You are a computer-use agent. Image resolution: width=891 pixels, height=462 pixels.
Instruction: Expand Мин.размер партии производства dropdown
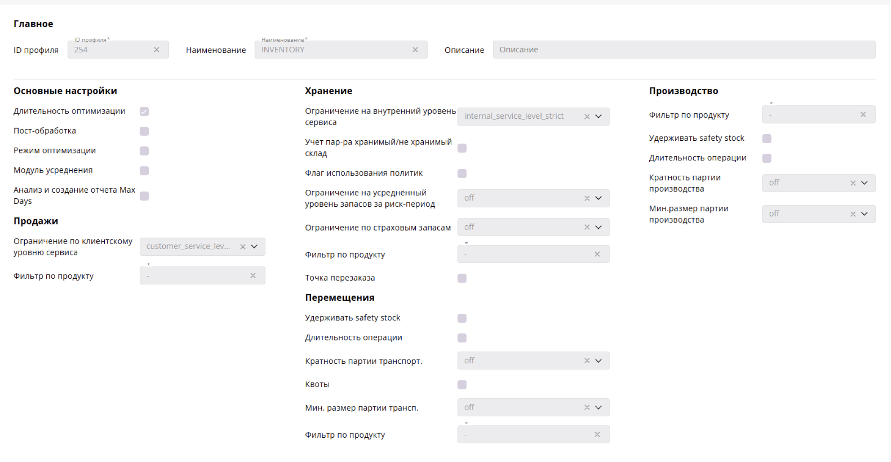[864, 214]
